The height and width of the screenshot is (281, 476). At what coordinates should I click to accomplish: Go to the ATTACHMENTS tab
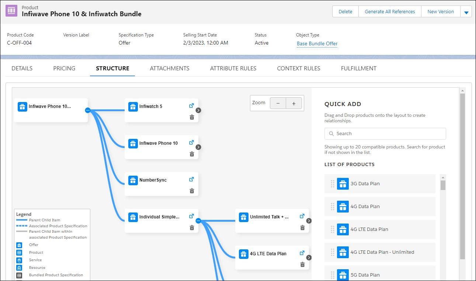point(170,69)
